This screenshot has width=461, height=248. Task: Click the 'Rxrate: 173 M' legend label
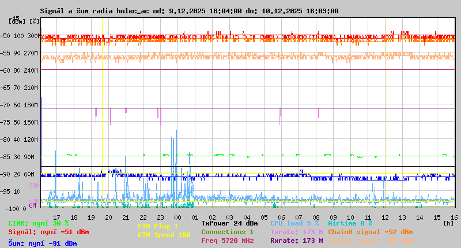(x=297, y=241)
